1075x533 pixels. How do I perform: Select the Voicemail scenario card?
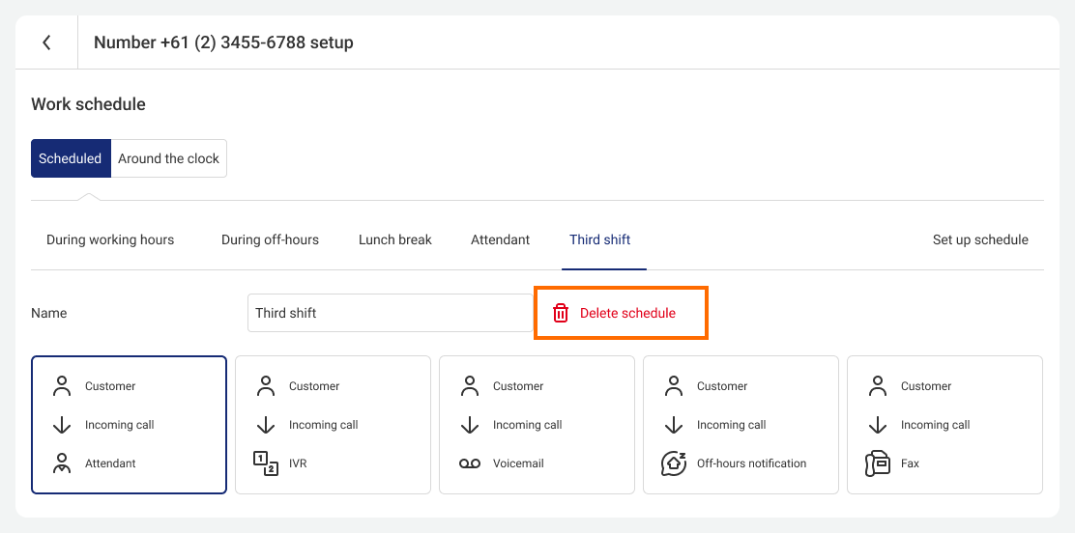point(537,425)
